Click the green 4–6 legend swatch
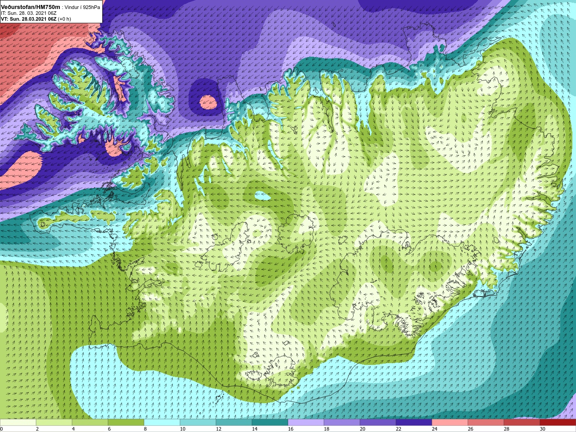Screen dimensions: 576x432 click(x=90, y=423)
